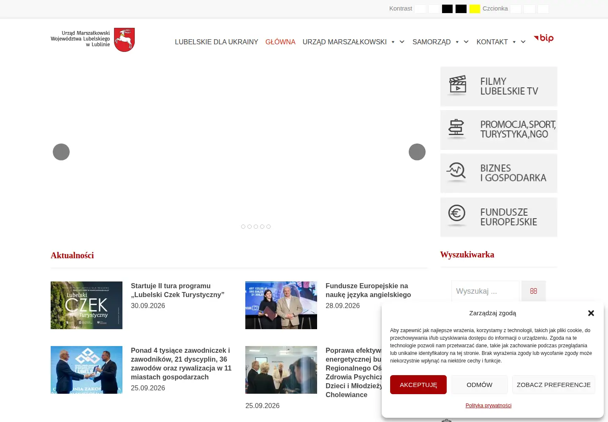Screen dimensions: 608x422
Task: Open the Kontakt menu label
Action: tap(492, 42)
